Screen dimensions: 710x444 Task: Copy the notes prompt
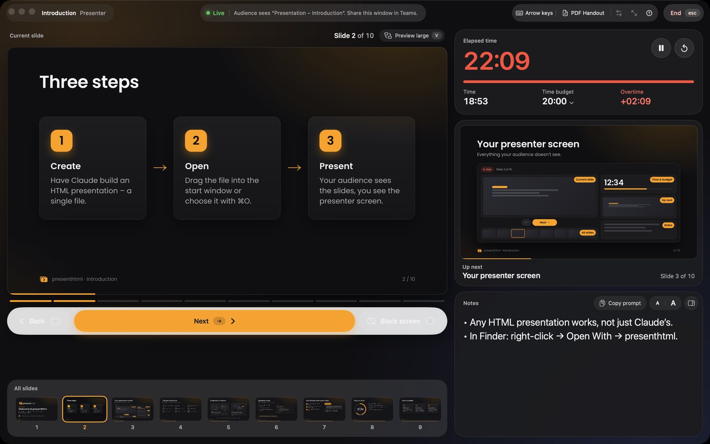pyautogui.click(x=620, y=303)
